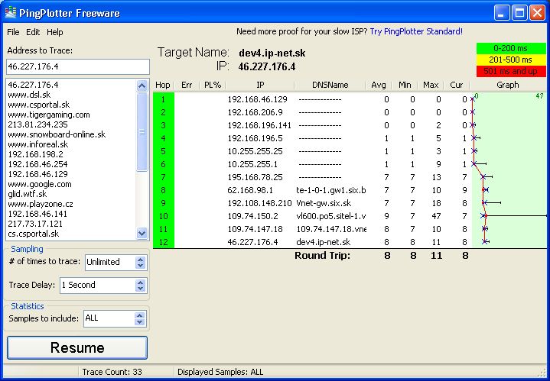Click the PL% column header
Viewport: 550px width, 381px height.
pos(211,85)
